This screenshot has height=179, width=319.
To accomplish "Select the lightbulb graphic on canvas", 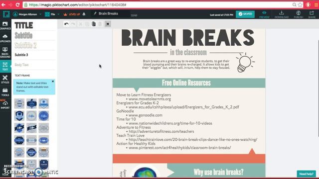I will coord(245,63).
